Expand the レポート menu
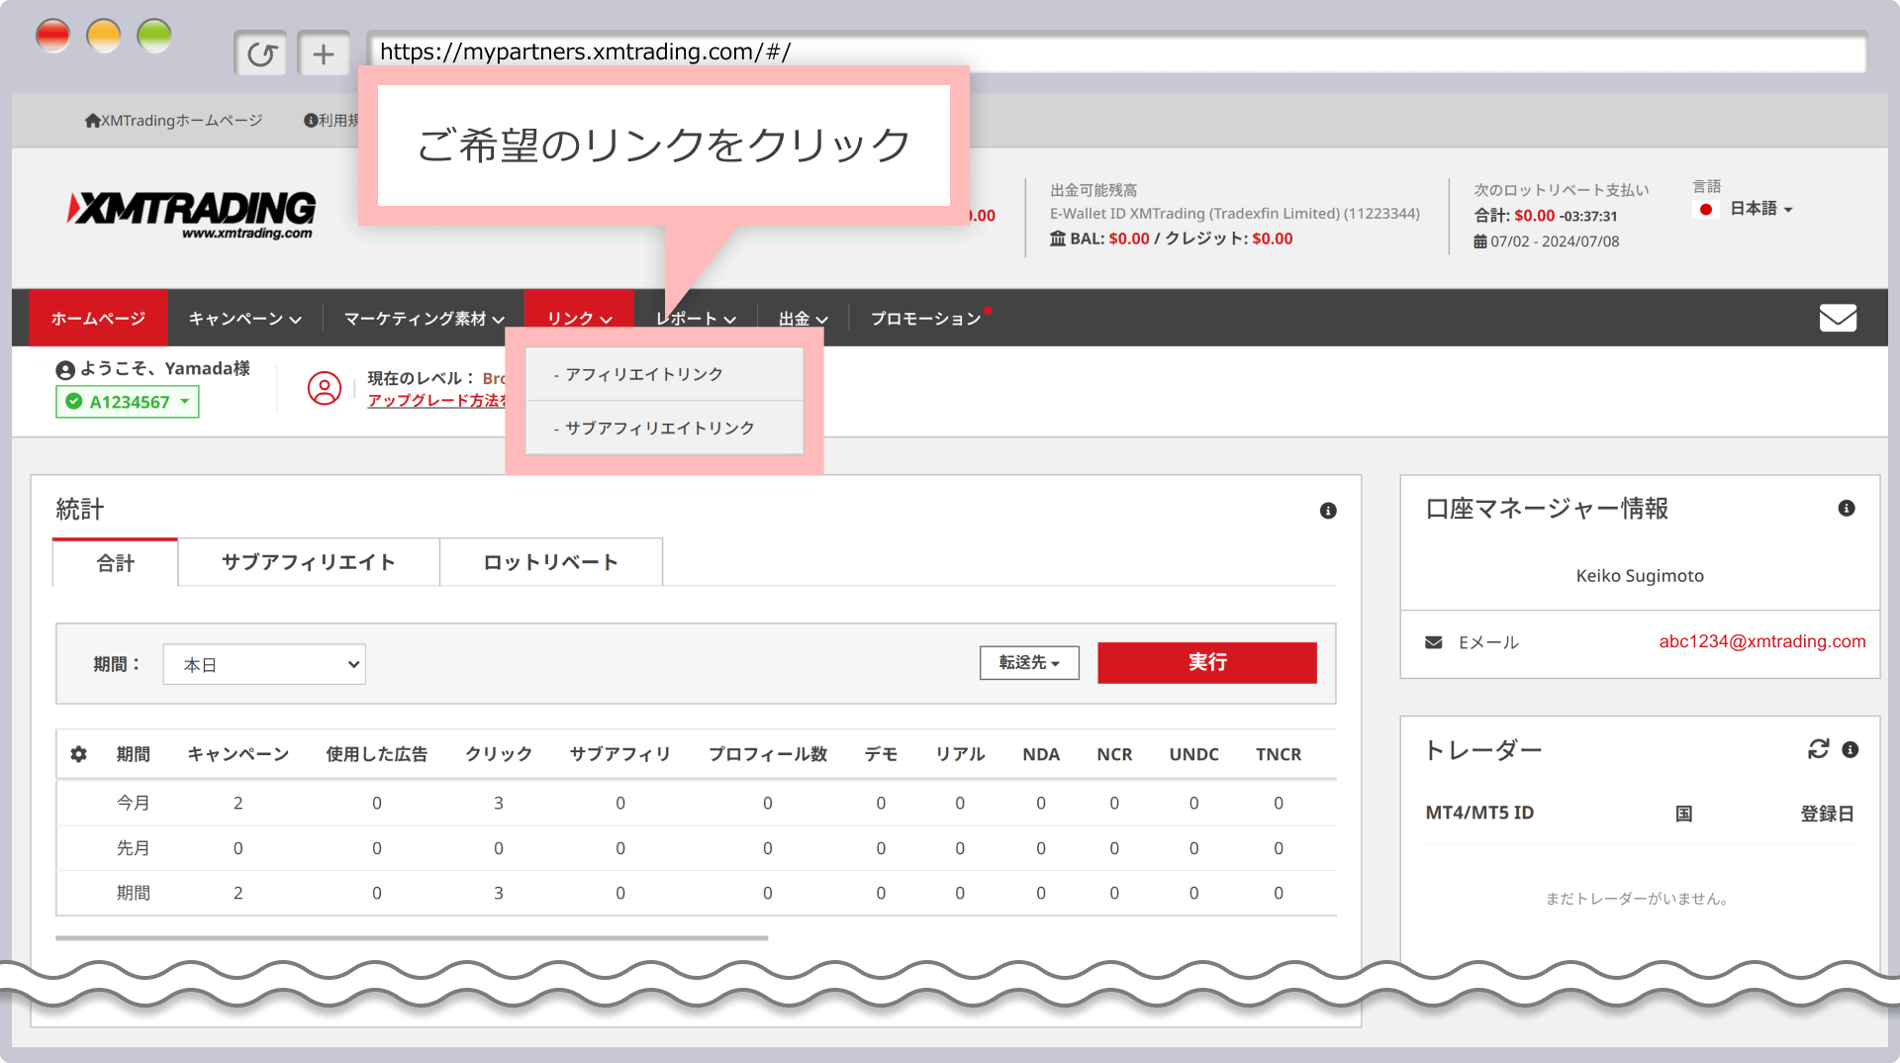1900x1063 pixels. pyautogui.click(x=696, y=318)
